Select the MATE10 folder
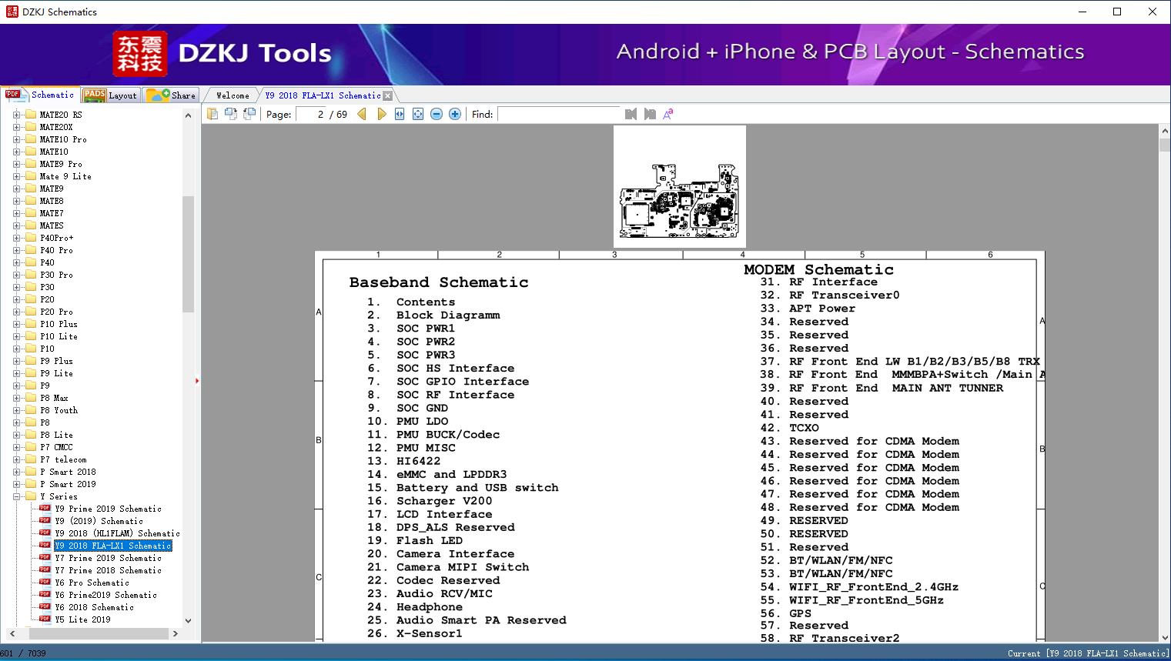 (x=54, y=152)
